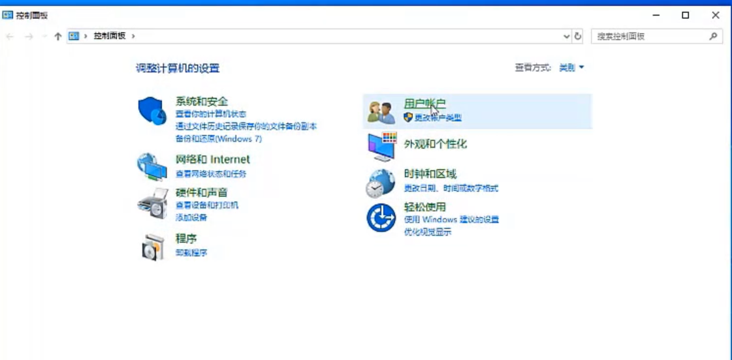Screen dimensions: 732x360
Task: Click the refresh button beside address bar
Action: click(578, 37)
